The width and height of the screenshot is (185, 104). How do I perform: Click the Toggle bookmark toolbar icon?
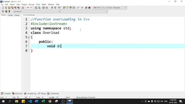pos(59,8)
